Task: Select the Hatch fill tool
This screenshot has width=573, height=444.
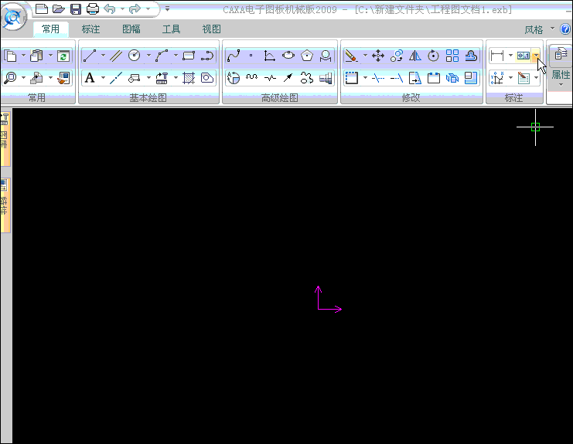Action: tap(189, 78)
